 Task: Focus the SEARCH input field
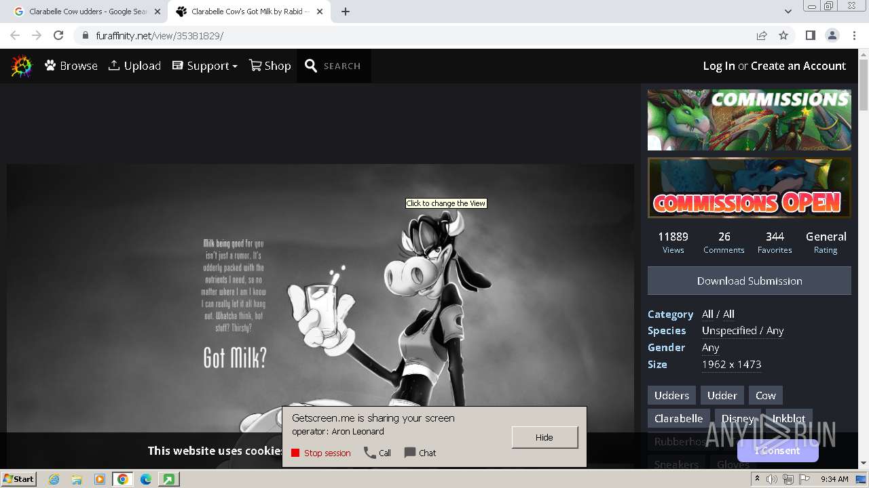click(x=342, y=66)
